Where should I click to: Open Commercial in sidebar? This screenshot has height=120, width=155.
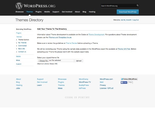click(x=22, y=46)
